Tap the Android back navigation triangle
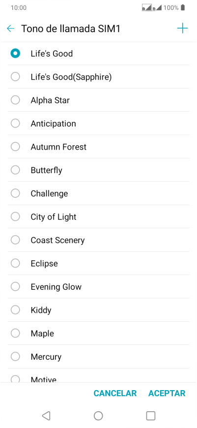197x428 pixels. pyautogui.click(x=46, y=416)
